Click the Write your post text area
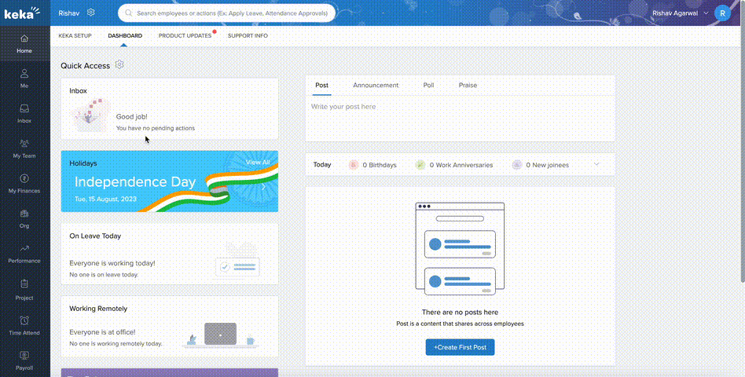The height and width of the screenshot is (377, 745). click(x=460, y=118)
